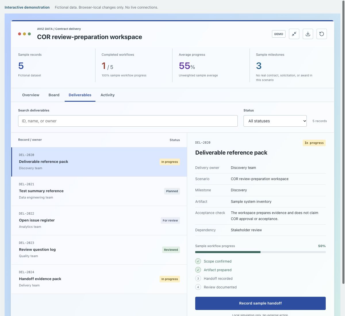Click the Sample system inventory artifact value
Viewport: 345px width, 316px height.
(251, 202)
